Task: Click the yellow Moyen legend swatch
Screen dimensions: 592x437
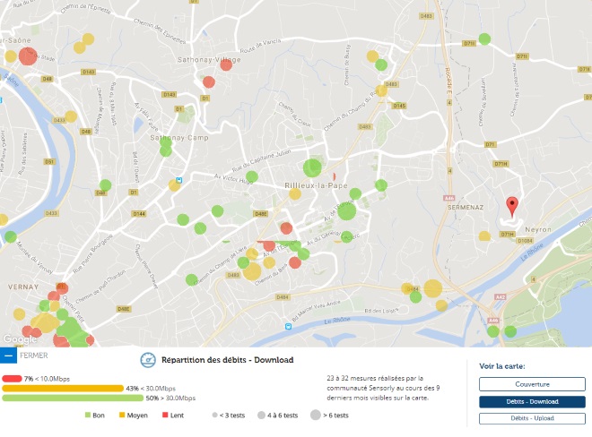Action: (x=122, y=416)
